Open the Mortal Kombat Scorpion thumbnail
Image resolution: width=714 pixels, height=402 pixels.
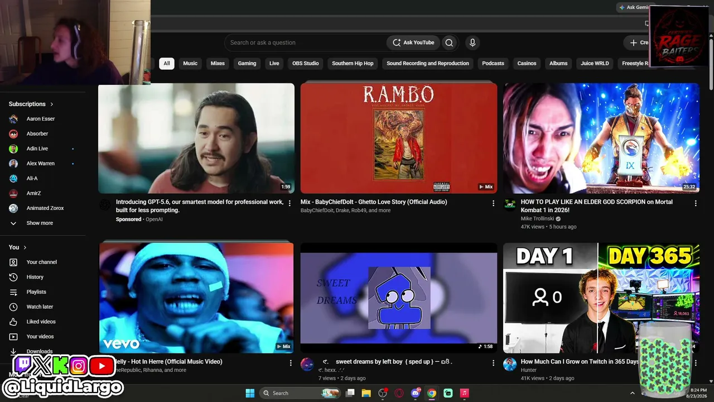pos(601,138)
